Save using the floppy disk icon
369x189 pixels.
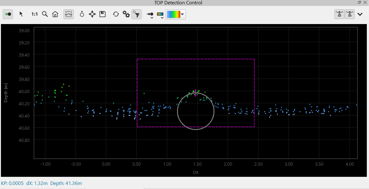pos(103,14)
